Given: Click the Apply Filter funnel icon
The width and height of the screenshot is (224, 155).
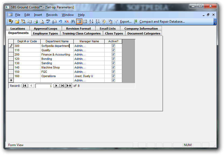Looking at the screenshot, I should click(x=116, y=22).
